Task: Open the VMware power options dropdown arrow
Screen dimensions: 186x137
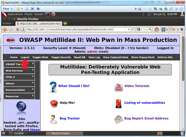Action: [x=22, y=9]
